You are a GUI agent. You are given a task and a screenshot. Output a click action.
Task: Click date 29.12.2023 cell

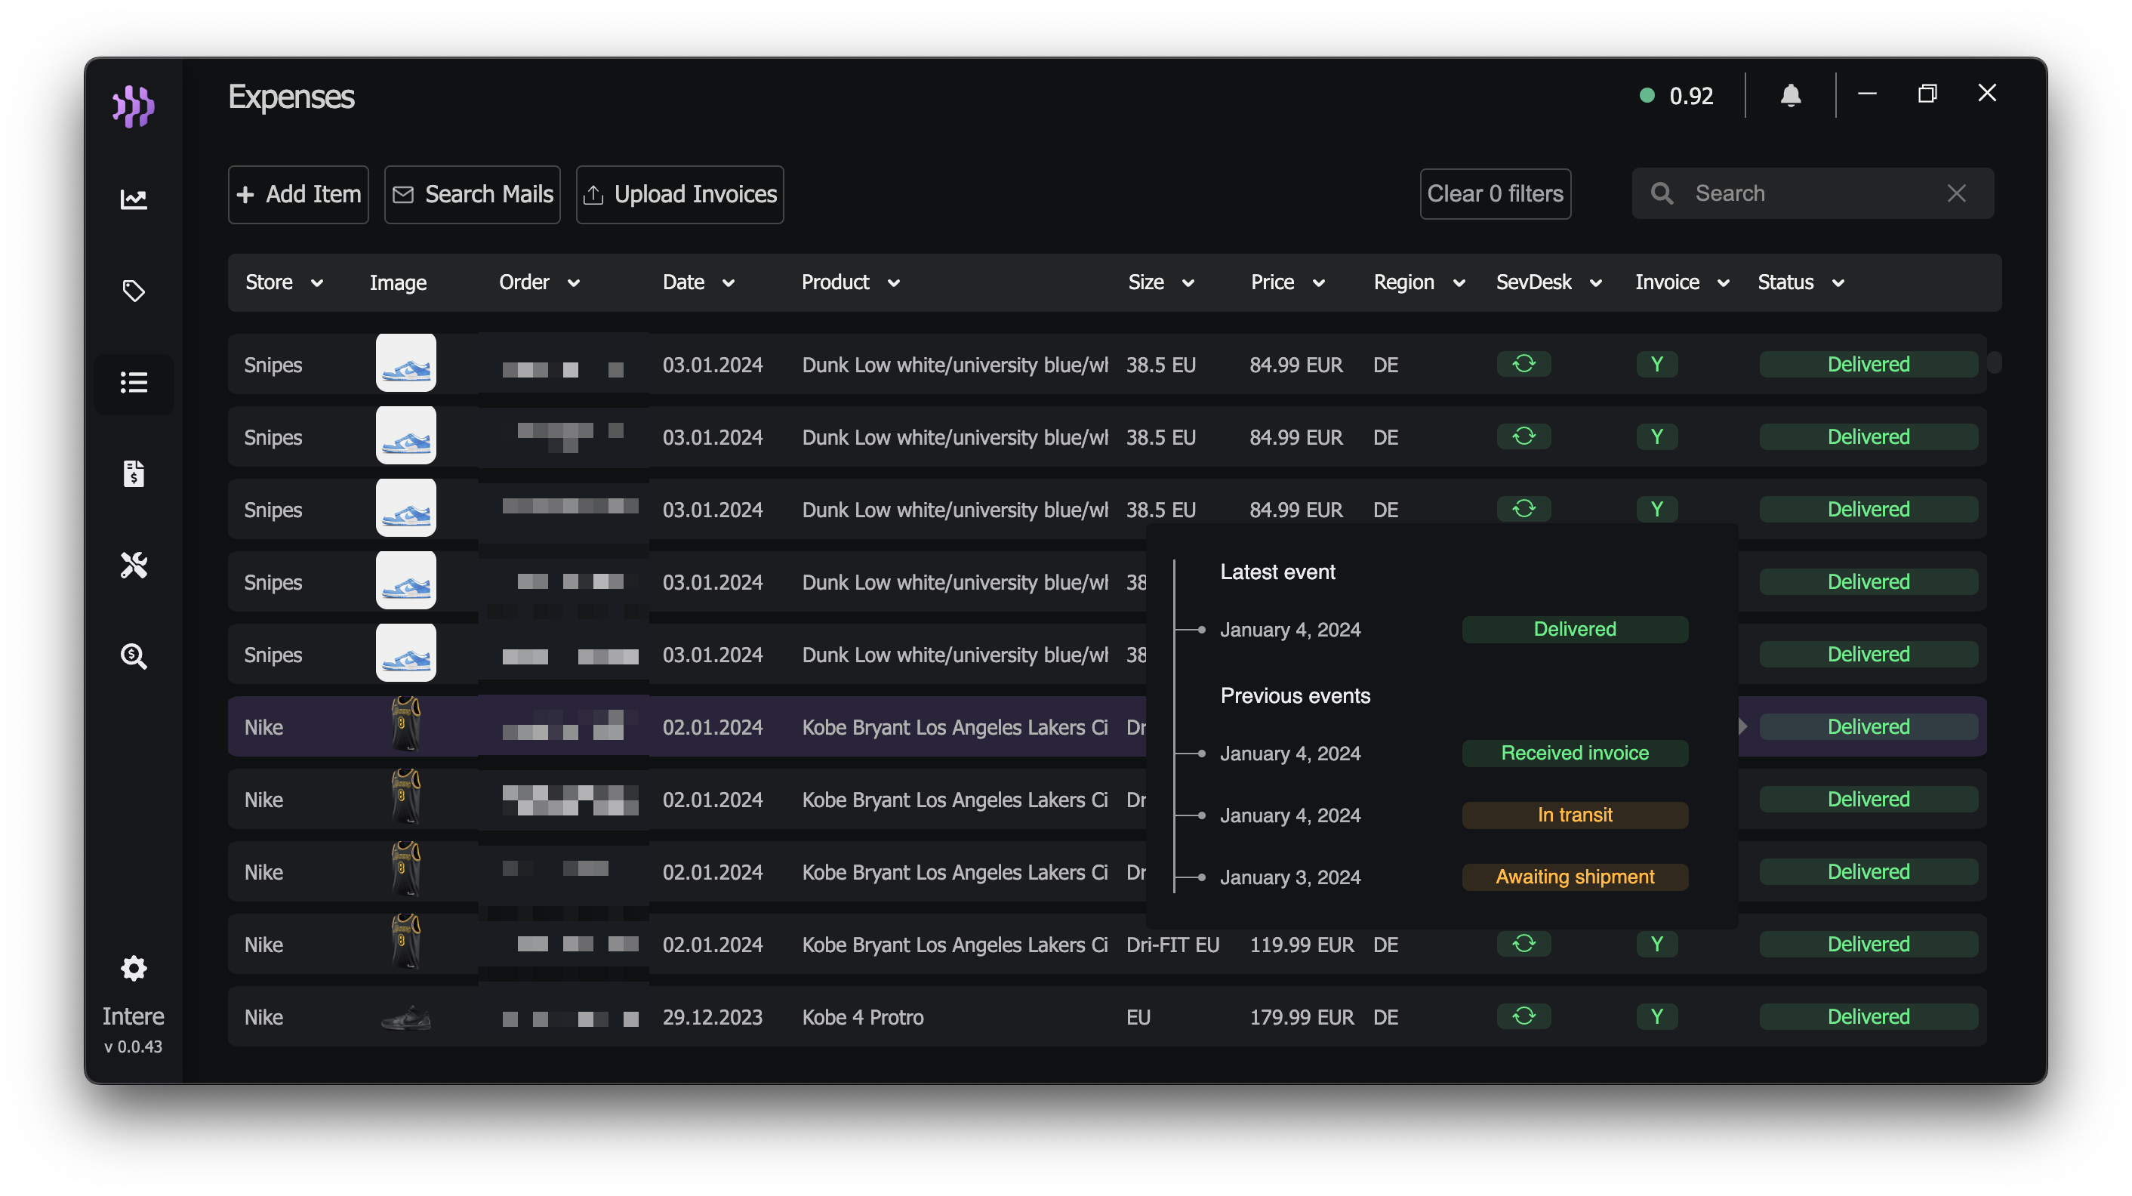713,1017
